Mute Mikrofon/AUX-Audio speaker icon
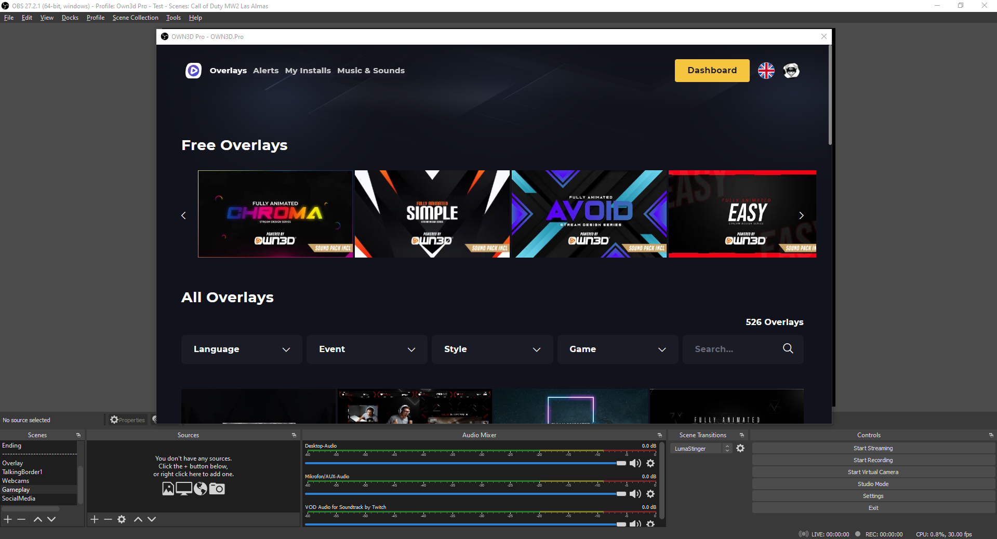This screenshot has width=997, height=539. tap(635, 494)
